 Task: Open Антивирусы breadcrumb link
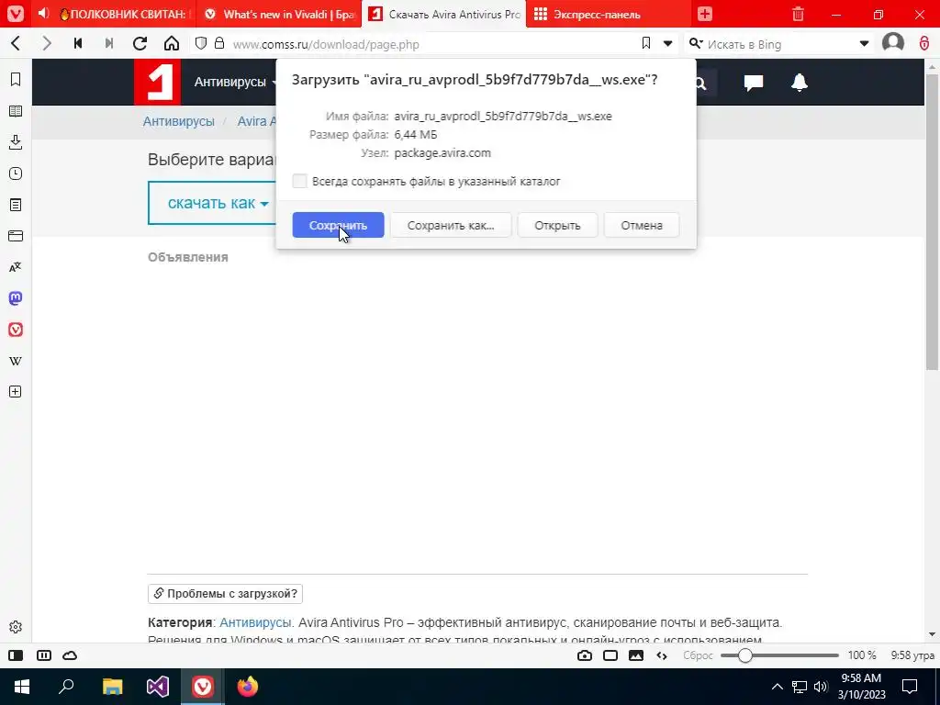coord(179,121)
